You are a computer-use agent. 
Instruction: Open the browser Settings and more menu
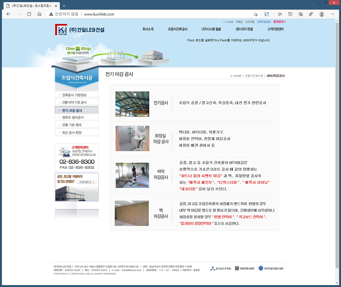332,14
